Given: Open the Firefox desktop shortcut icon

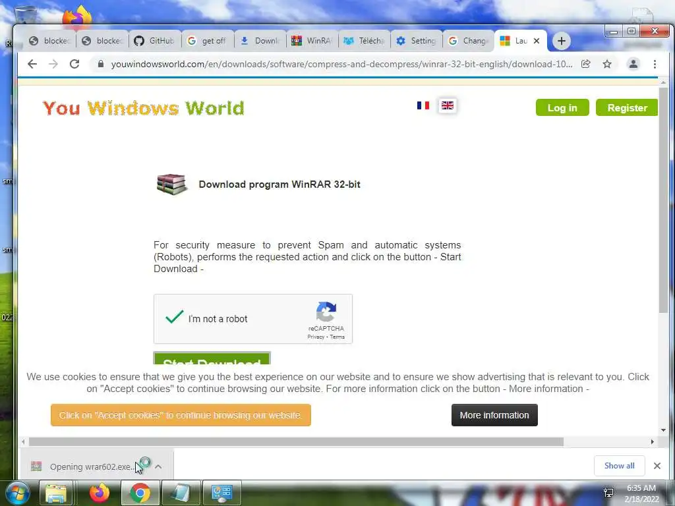Looking at the screenshot, I should (77, 17).
